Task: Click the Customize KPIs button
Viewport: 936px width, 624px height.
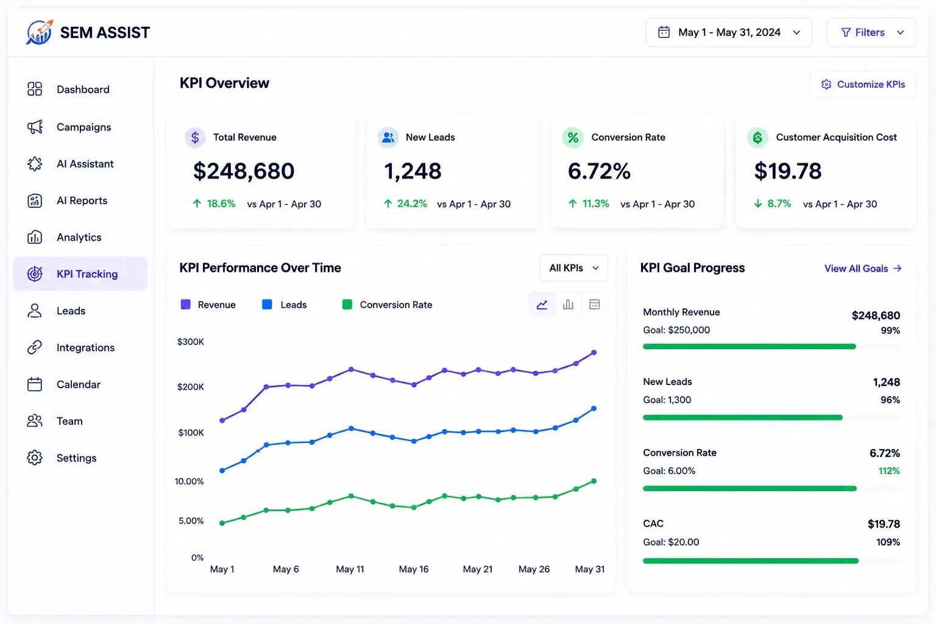Action: point(863,84)
